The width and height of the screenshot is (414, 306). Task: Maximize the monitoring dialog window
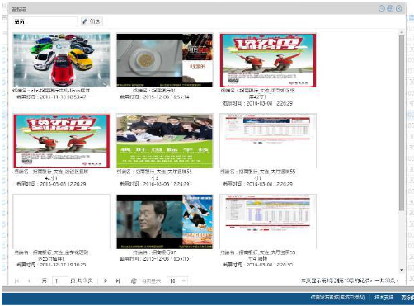pos(390,8)
